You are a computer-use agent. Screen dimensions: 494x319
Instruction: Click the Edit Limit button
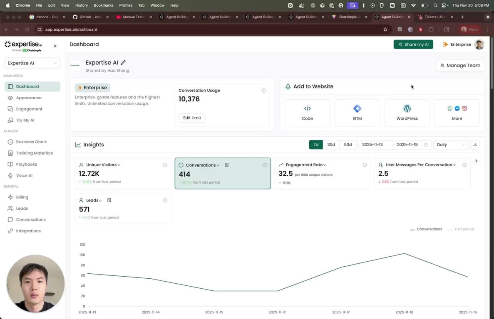click(192, 118)
